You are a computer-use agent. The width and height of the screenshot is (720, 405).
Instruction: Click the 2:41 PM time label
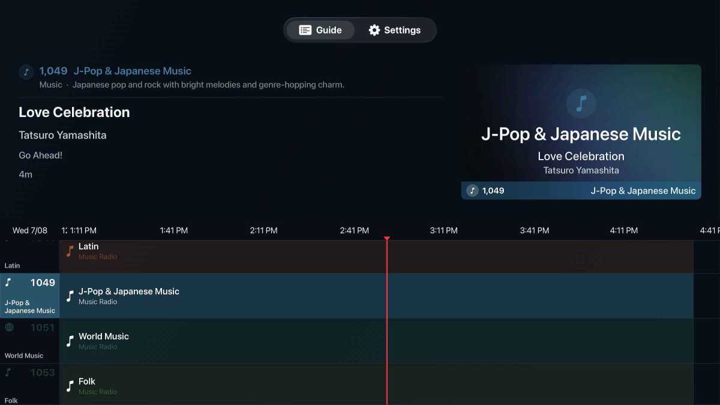pos(354,230)
